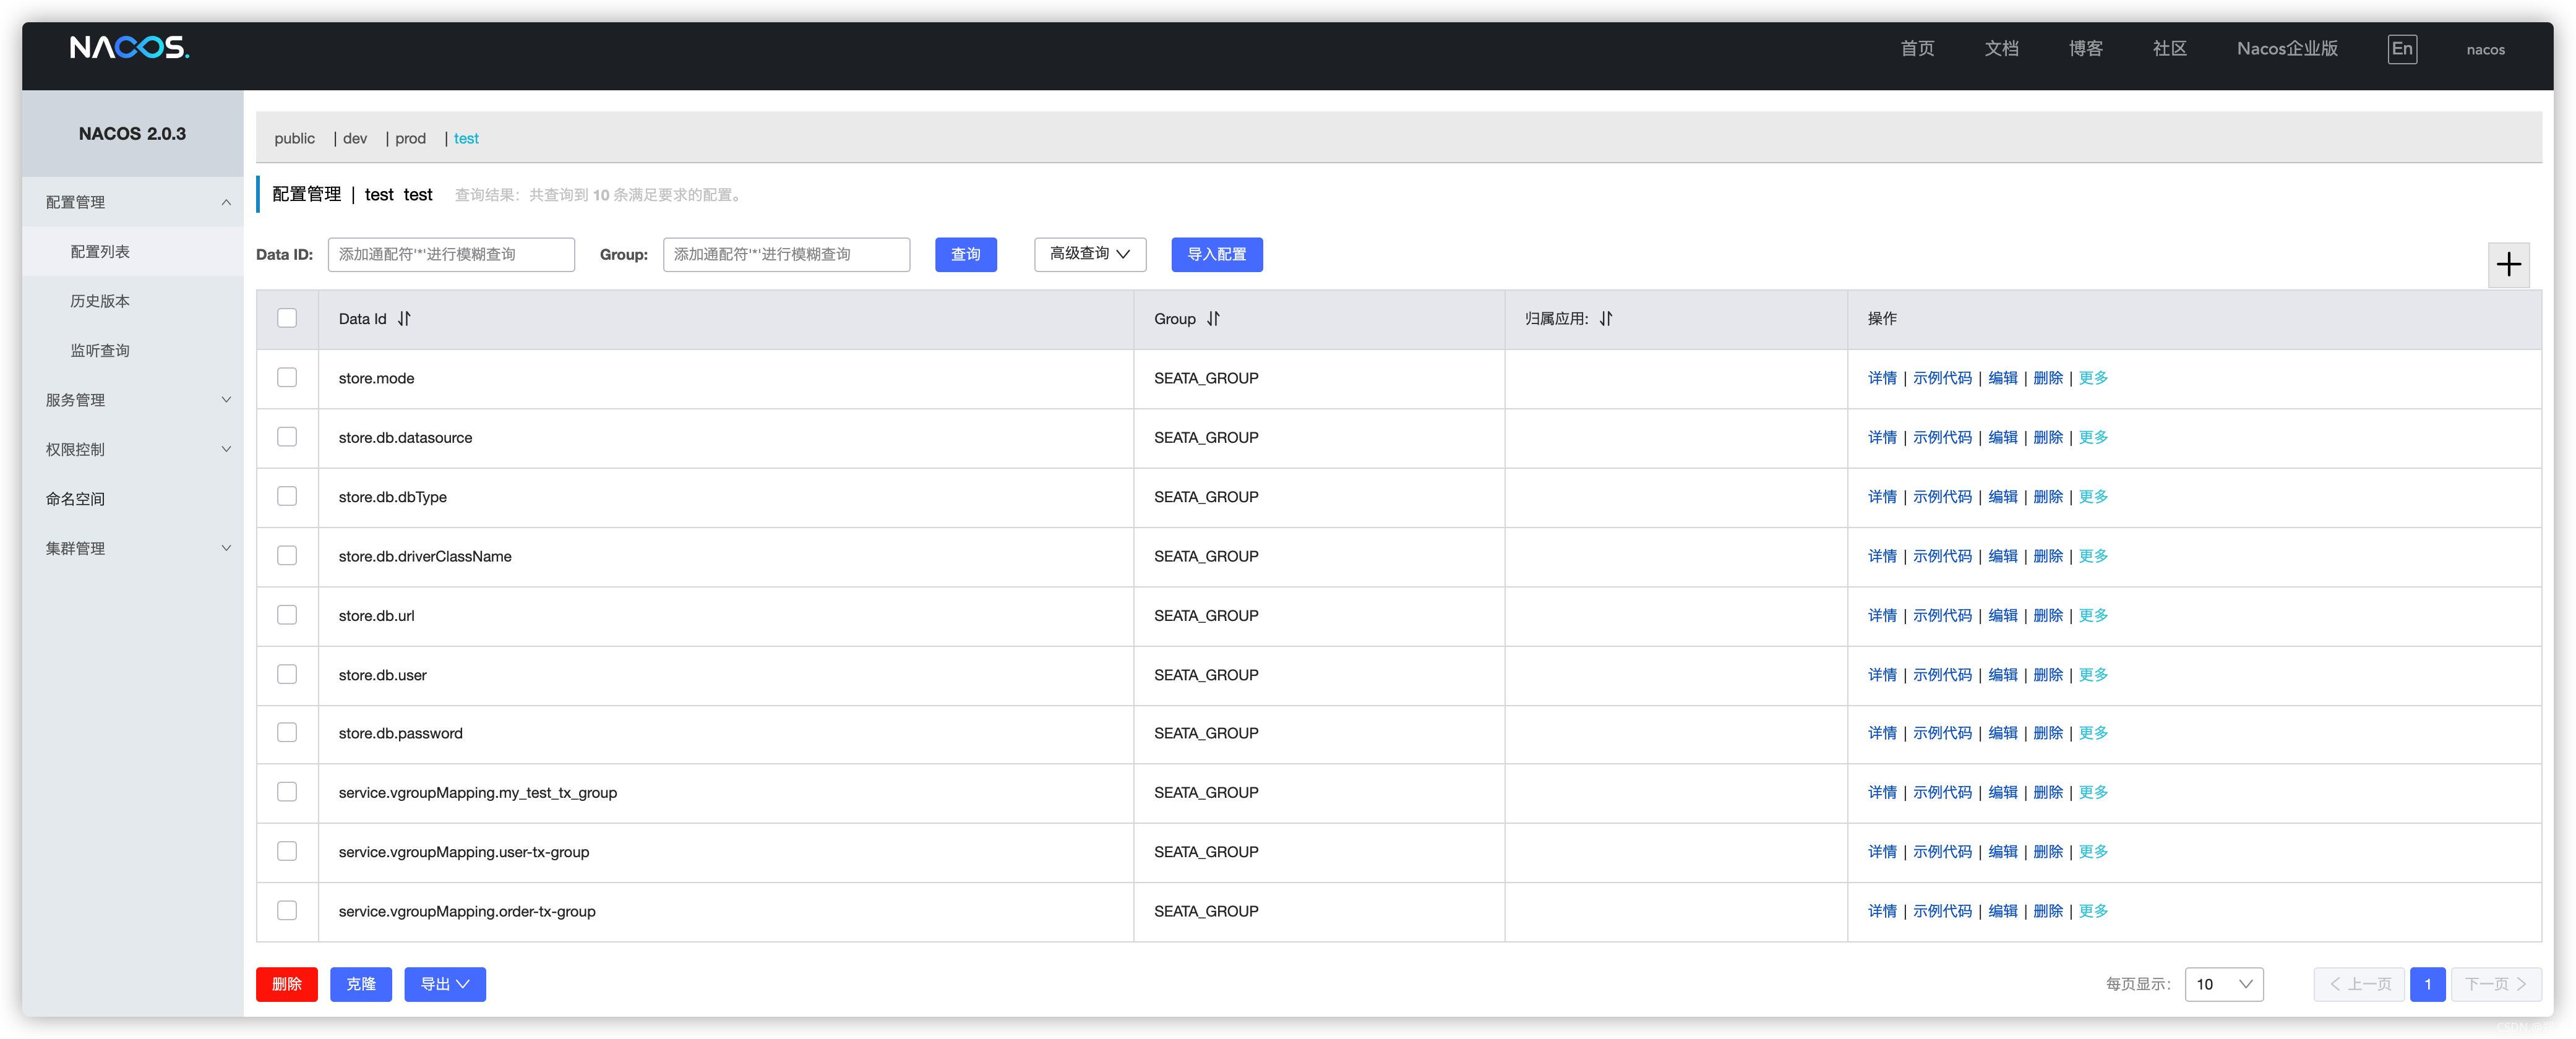
Task: Expand the 权限控制 sidebar section
Action: click(x=133, y=449)
